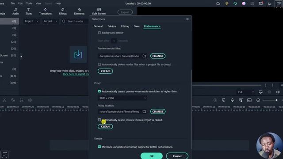This screenshot has height=159, width=283.
Task: Toggle playback using latest rendering engine checkbox
Action: [99, 147]
